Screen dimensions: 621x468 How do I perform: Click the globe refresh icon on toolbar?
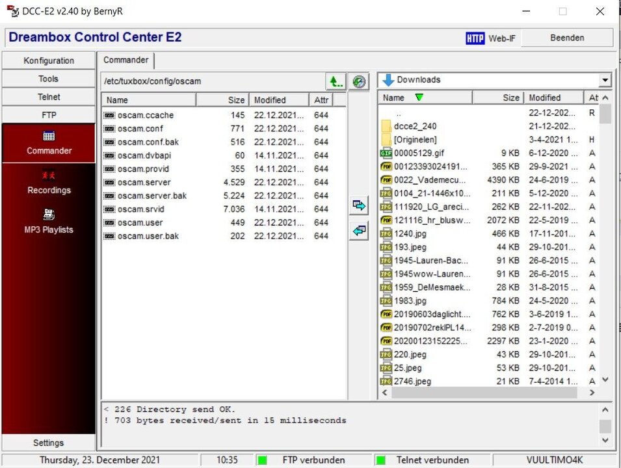(358, 81)
